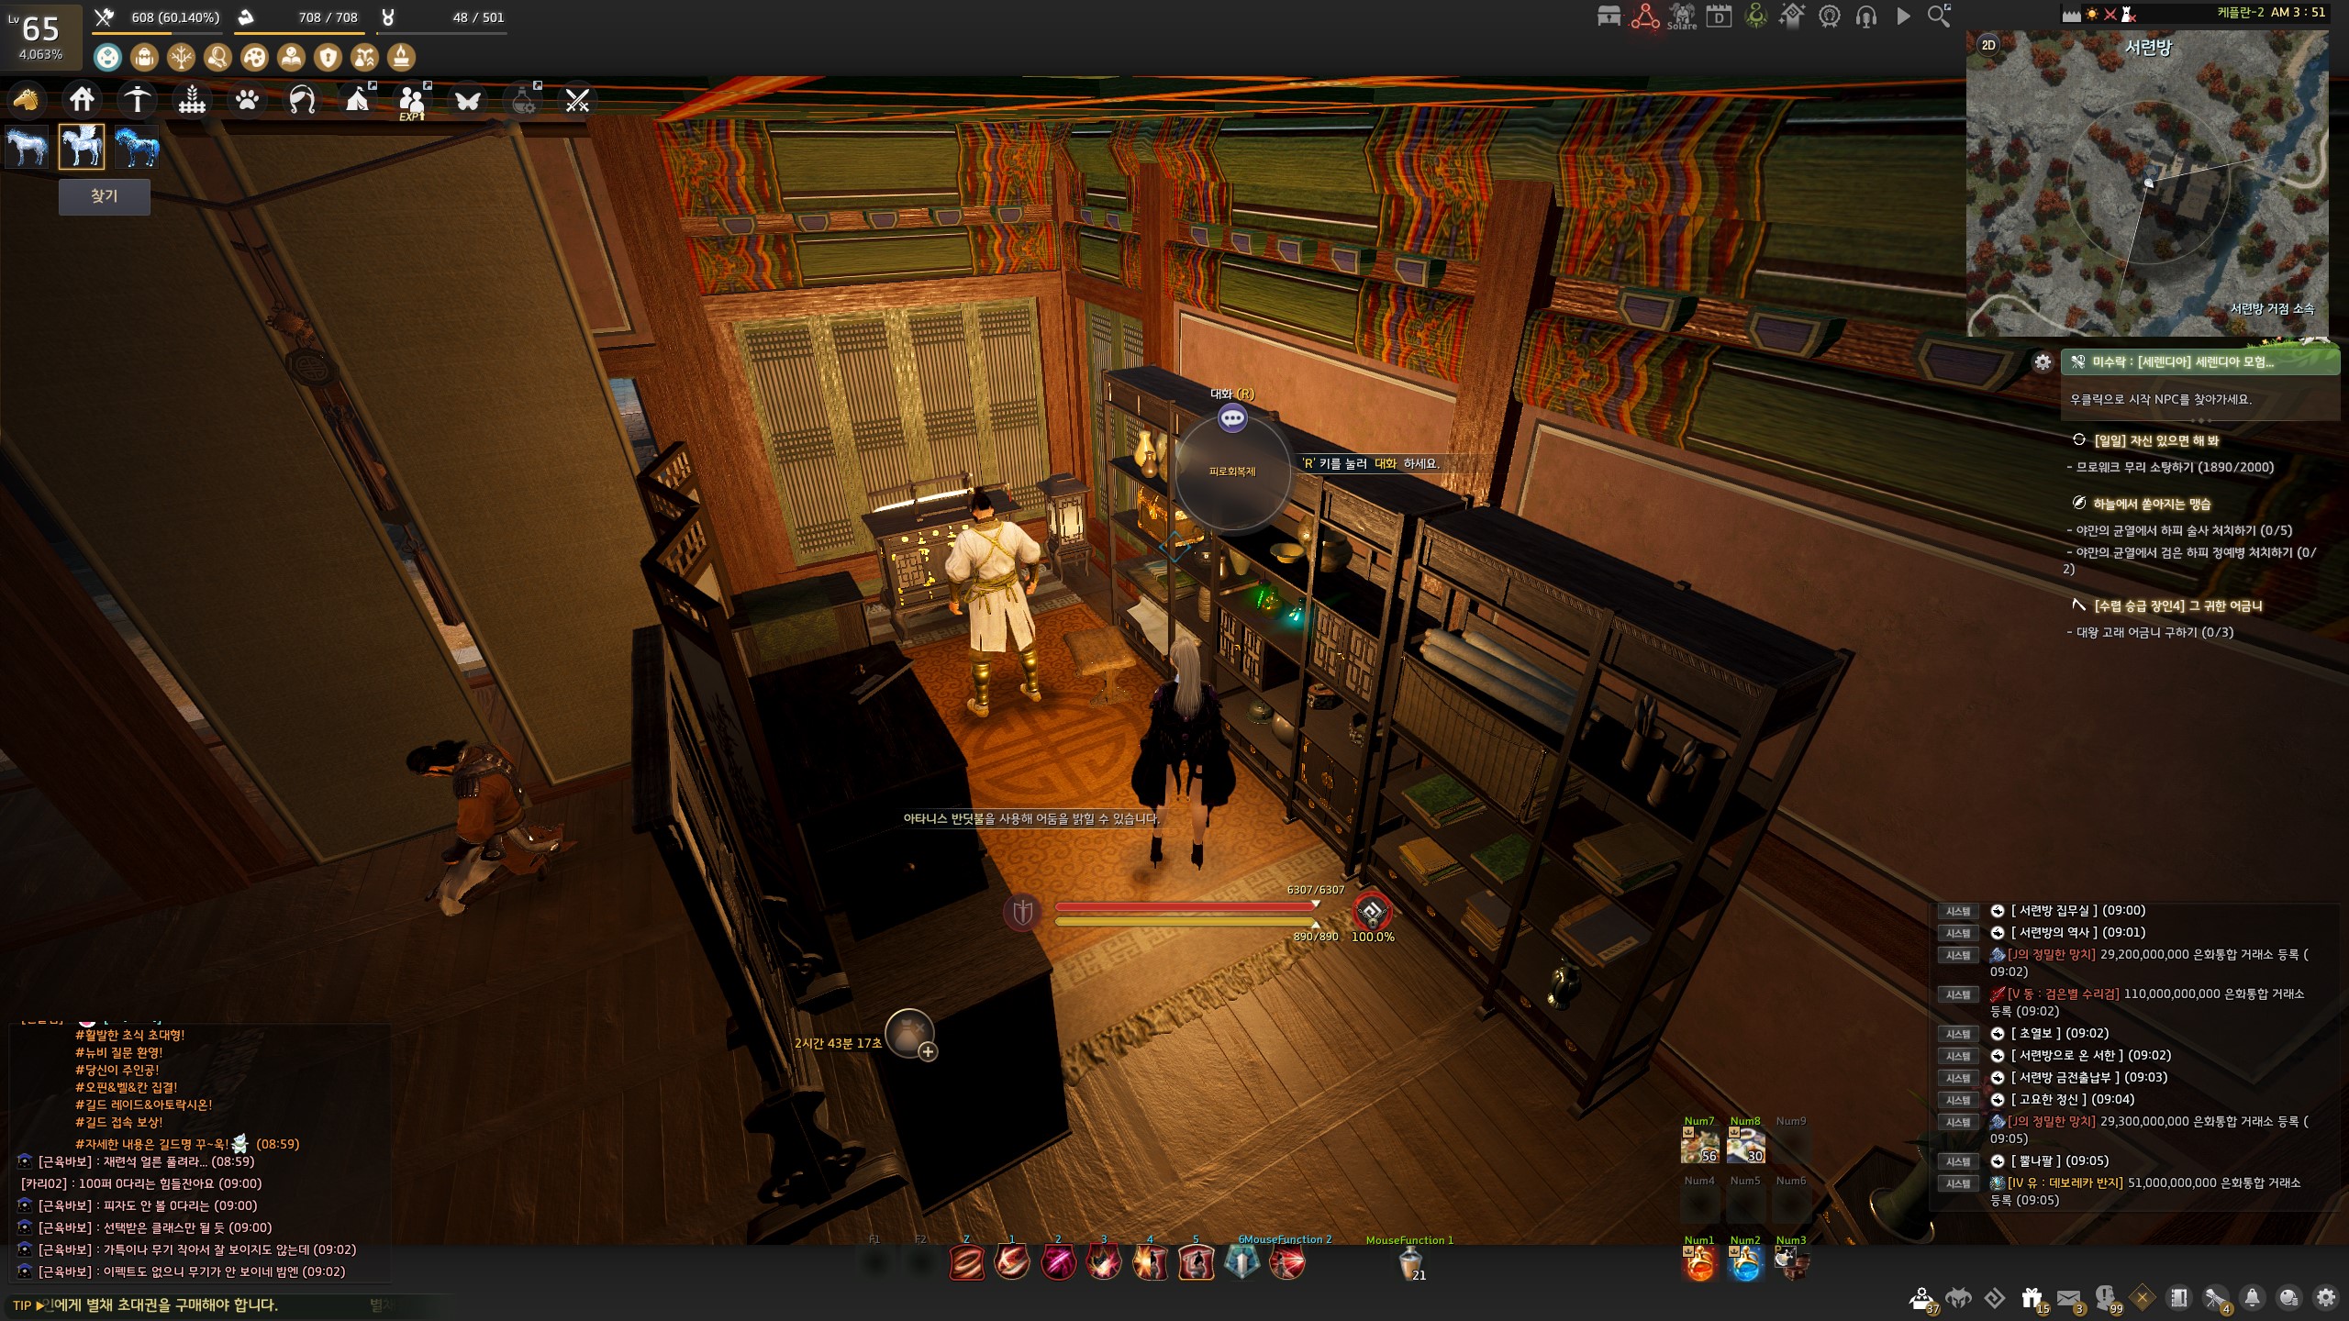This screenshot has width=2349, height=1321.
Task: Open the calendar D icon
Action: 1719,17
